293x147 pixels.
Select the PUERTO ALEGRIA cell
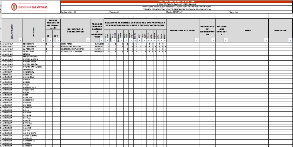(34, 59)
